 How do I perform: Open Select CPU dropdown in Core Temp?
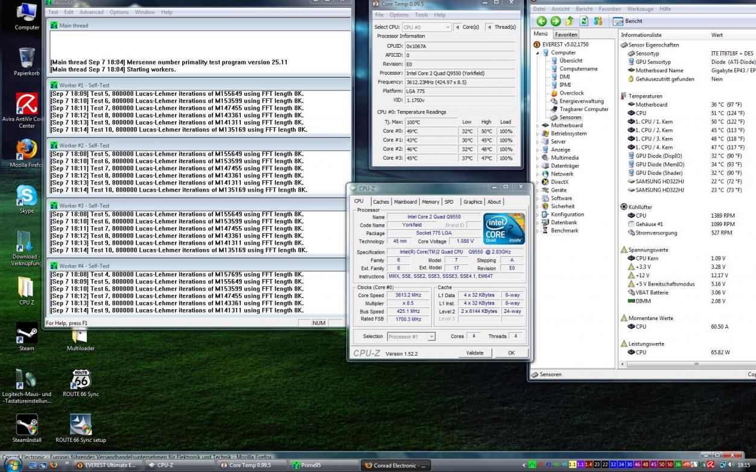(x=427, y=27)
